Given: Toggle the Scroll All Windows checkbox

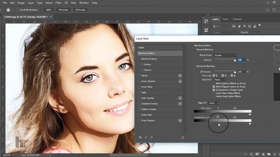Looking at the screenshot, I should pyautogui.click(x=18, y=10).
